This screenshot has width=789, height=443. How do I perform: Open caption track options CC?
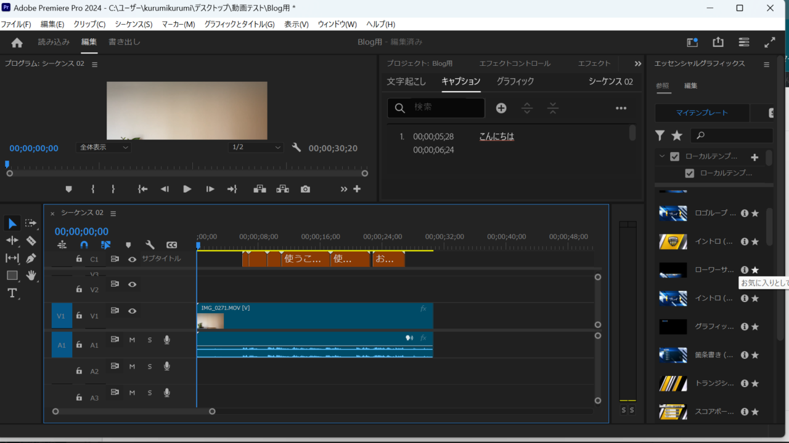pyautogui.click(x=171, y=245)
